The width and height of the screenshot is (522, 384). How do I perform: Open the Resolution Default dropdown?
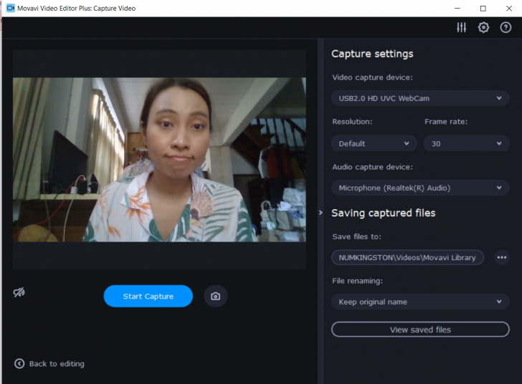[374, 143]
